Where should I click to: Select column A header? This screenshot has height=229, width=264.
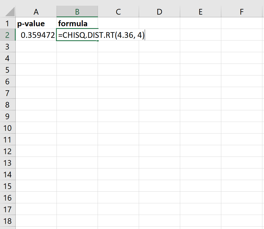(36, 12)
